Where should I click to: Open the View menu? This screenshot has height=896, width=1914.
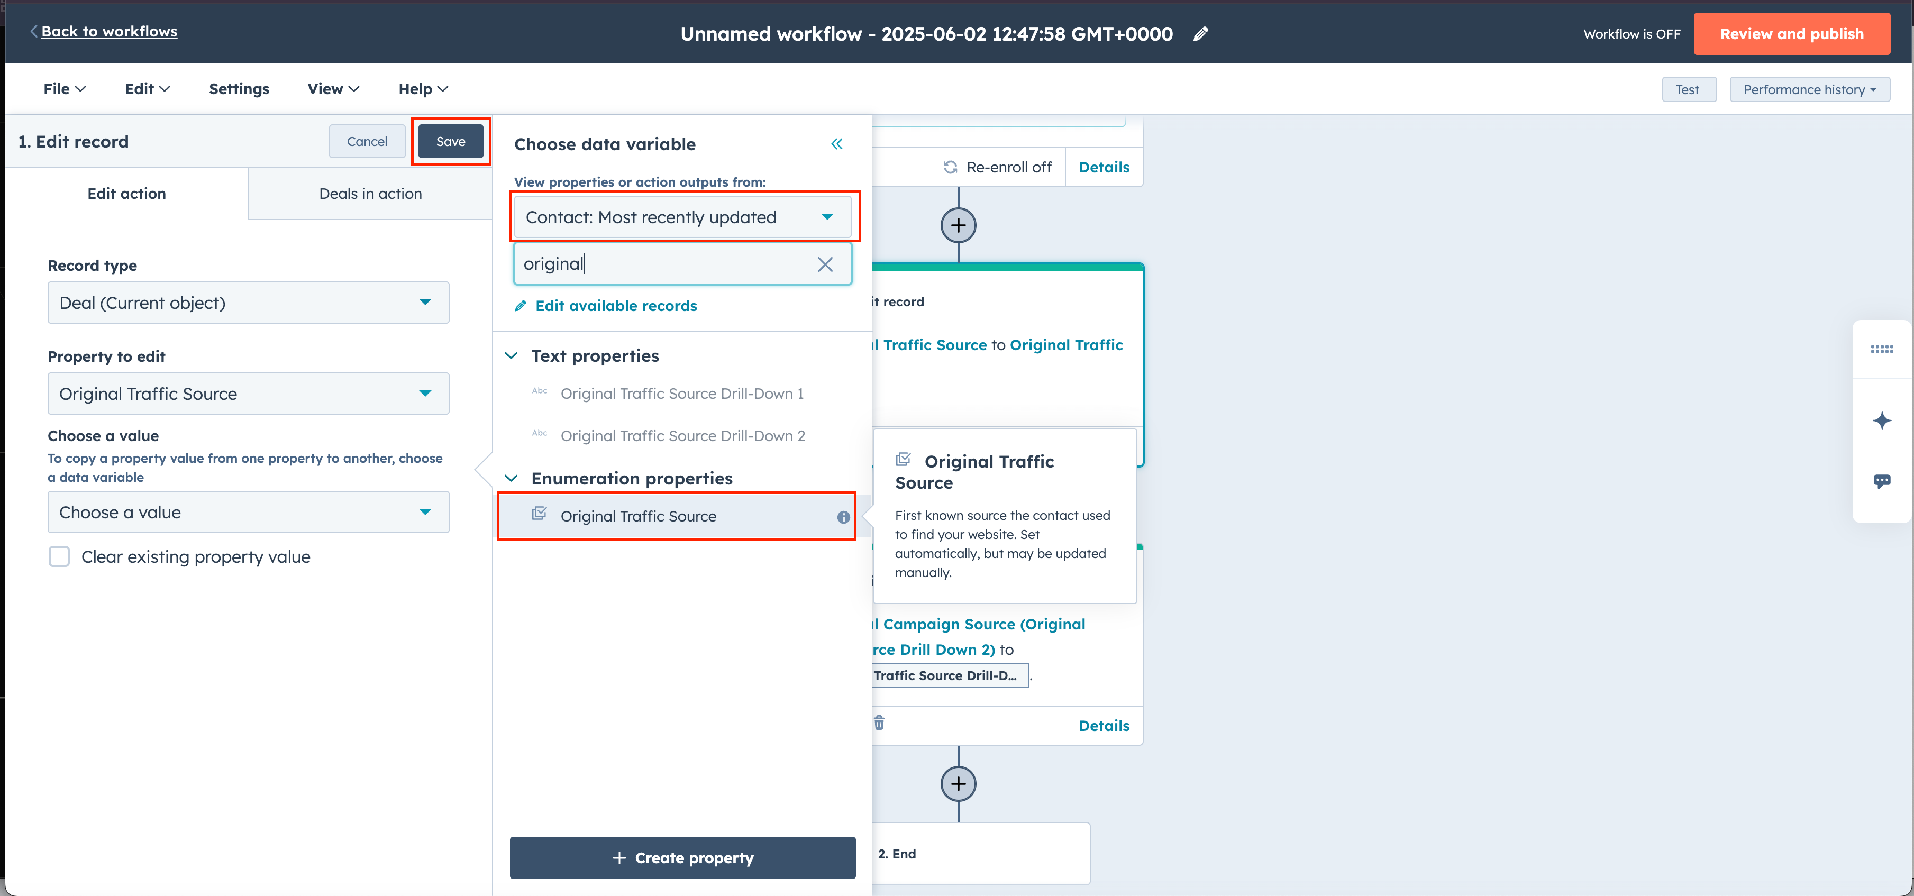tap(333, 88)
